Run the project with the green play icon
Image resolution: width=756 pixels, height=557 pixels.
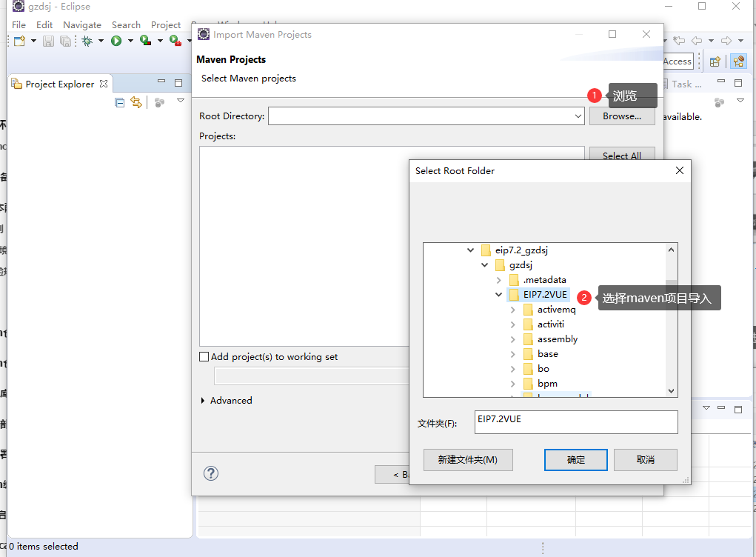point(116,41)
